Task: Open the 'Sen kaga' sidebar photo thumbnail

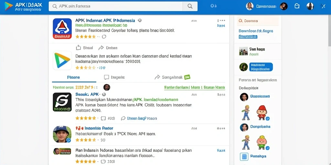Action: 243,51
